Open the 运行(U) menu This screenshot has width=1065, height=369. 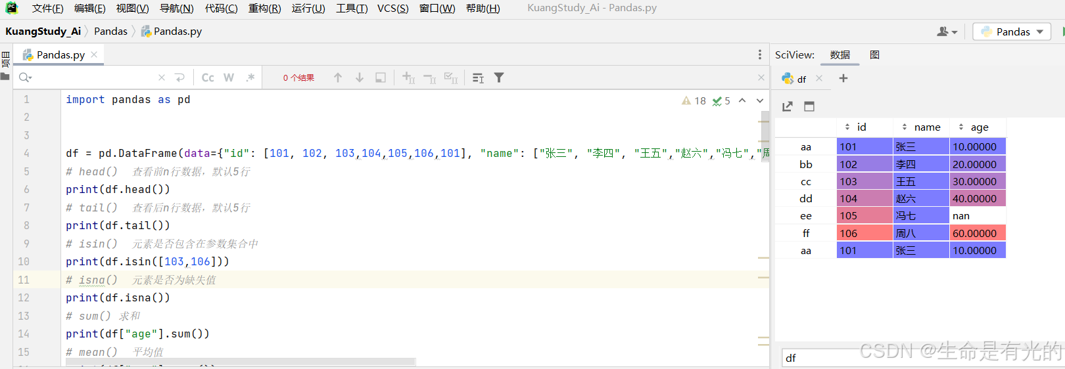(309, 8)
